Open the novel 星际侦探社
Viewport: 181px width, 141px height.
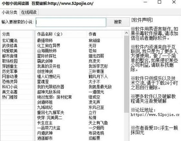coord(47,56)
